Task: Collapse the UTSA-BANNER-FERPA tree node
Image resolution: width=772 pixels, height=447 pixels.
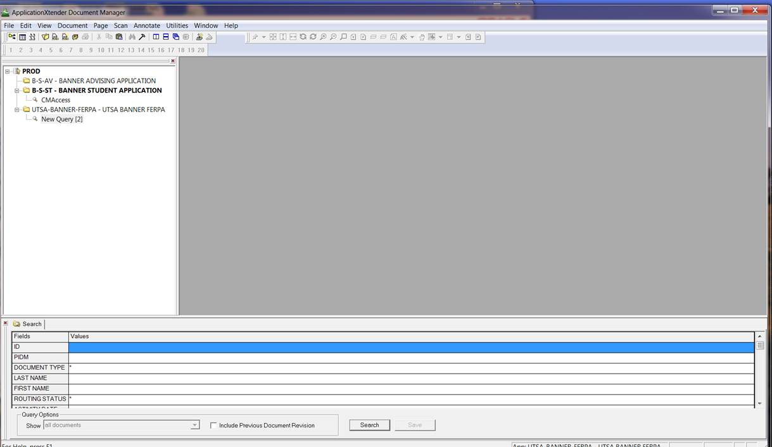Action: click(18, 110)
